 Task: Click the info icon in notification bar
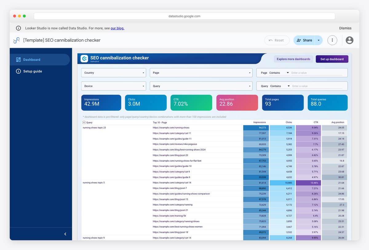pos(18,28)
